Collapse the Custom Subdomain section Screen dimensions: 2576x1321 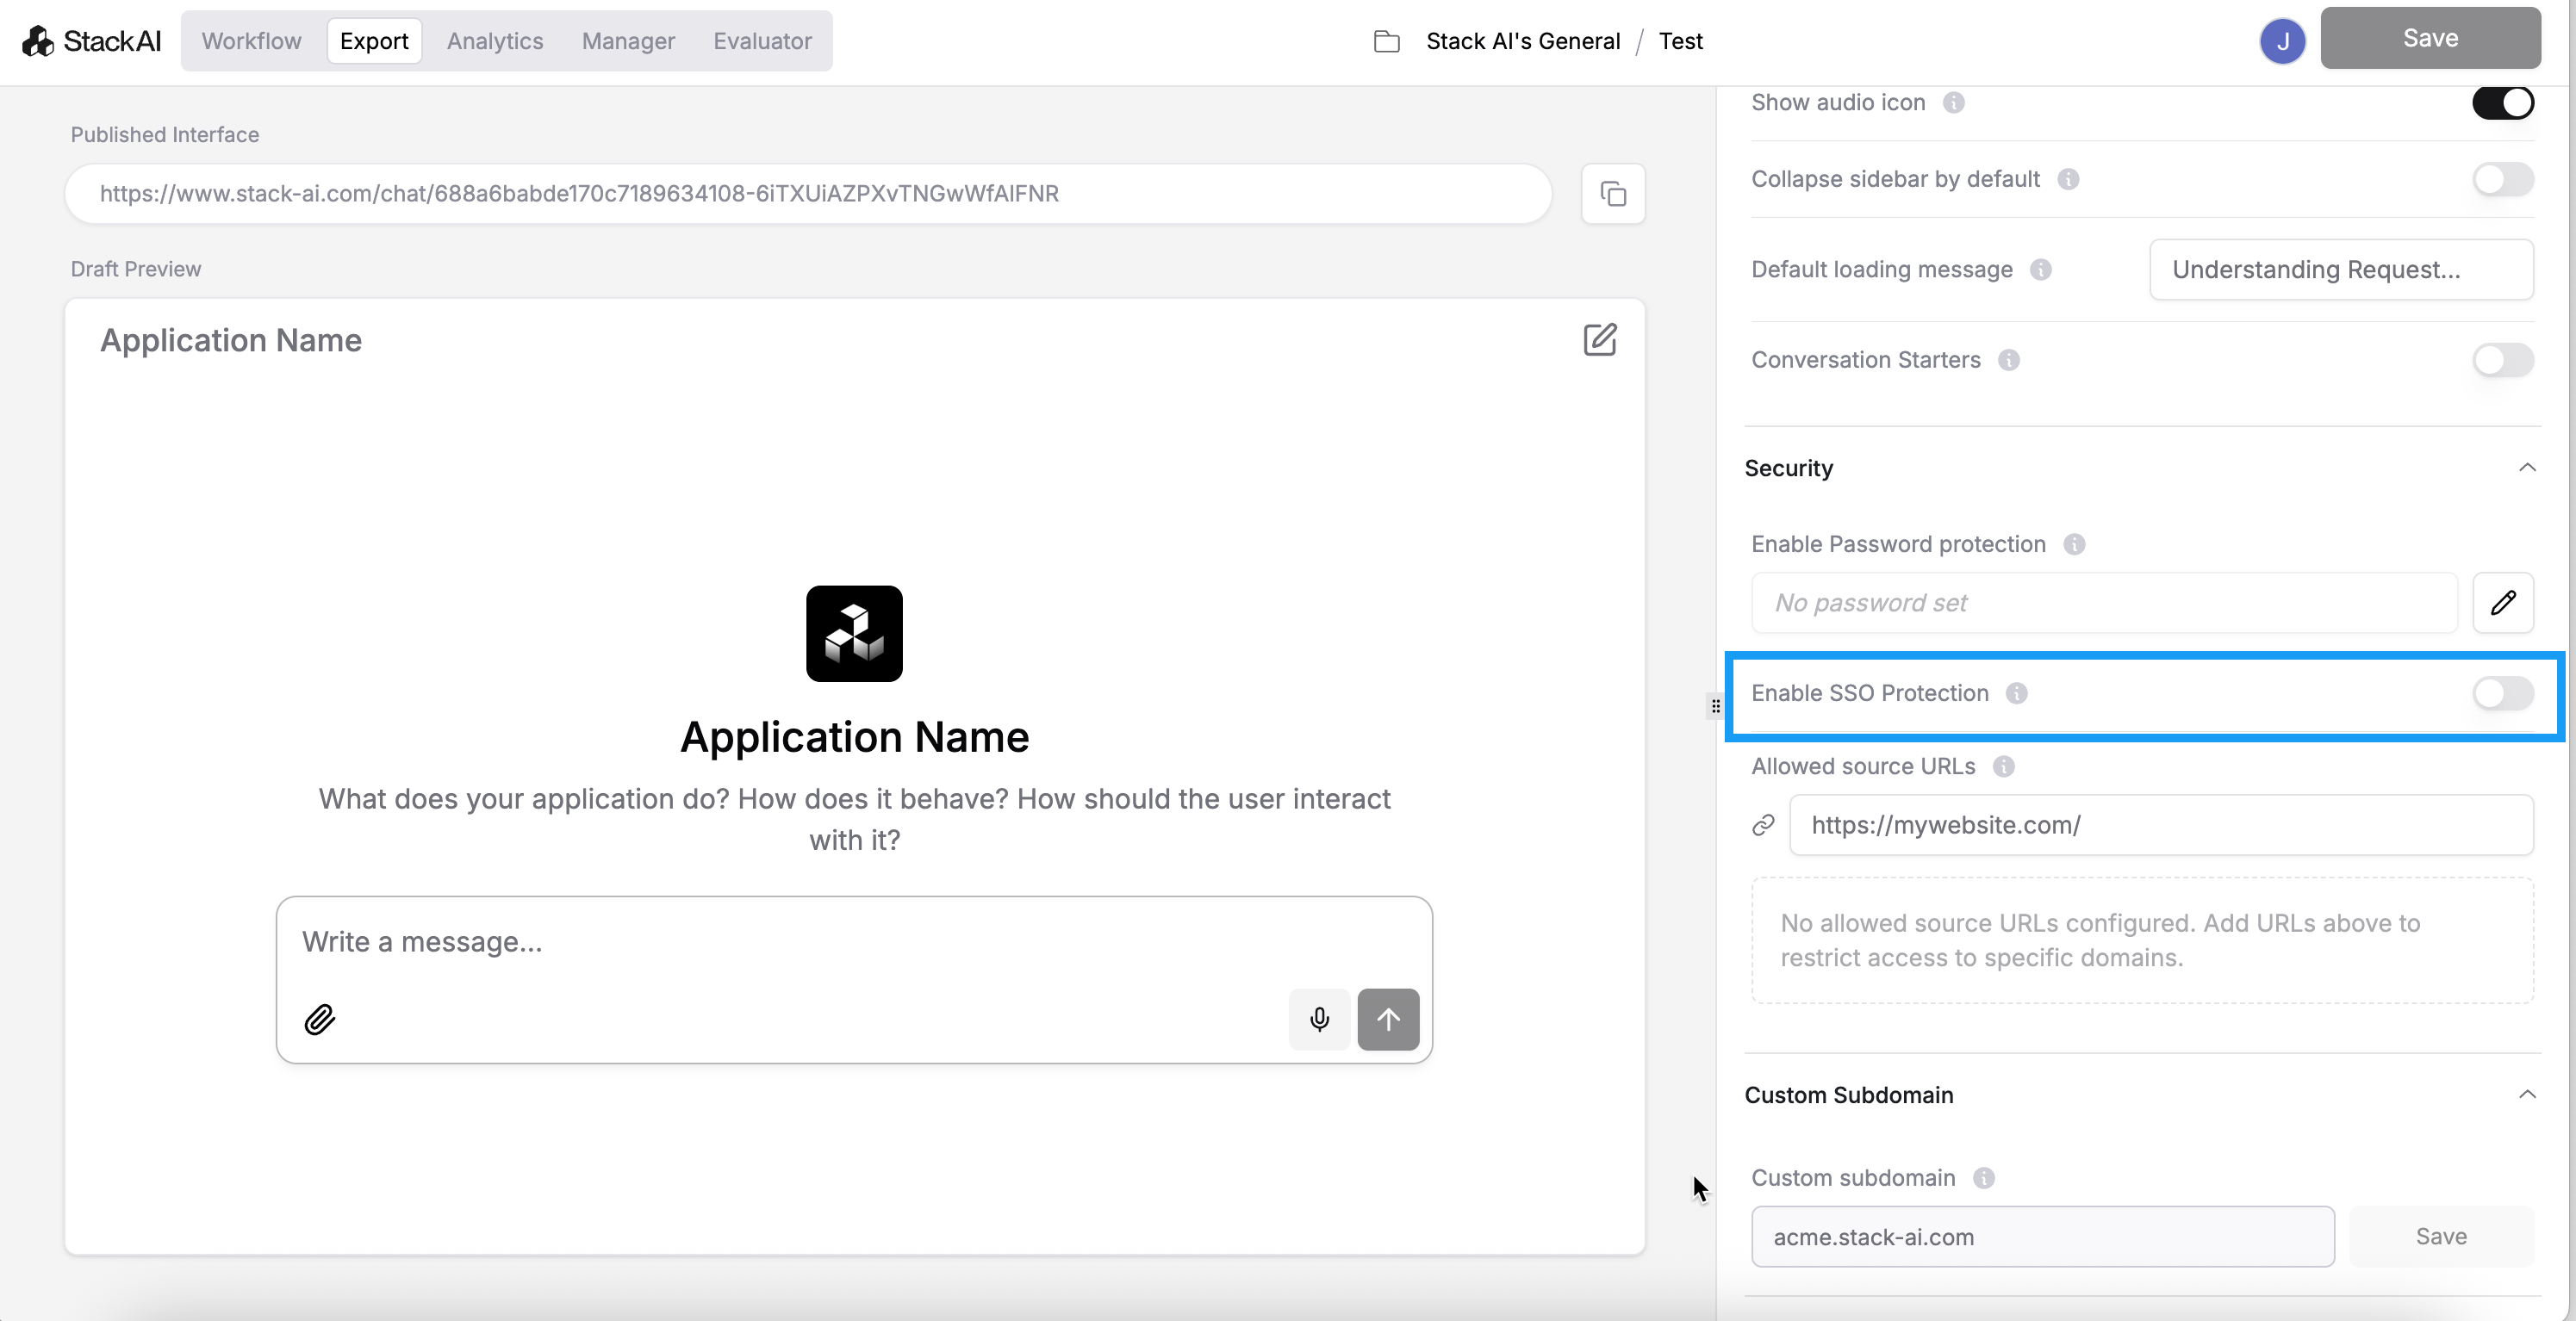(2526, 1095)
